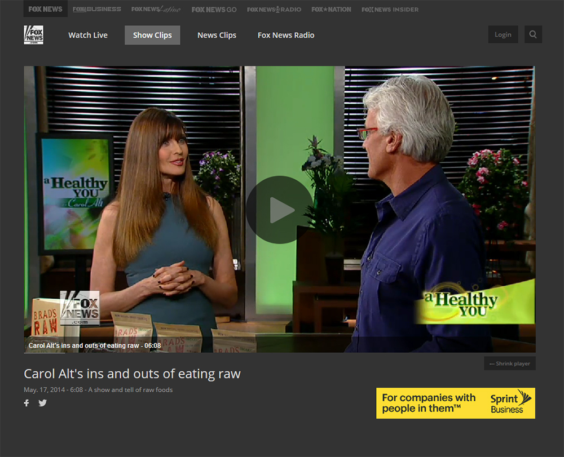Open the Sprint Business advertisement
The width and height of the screenshot is (564, 457).
pos(456,403)
